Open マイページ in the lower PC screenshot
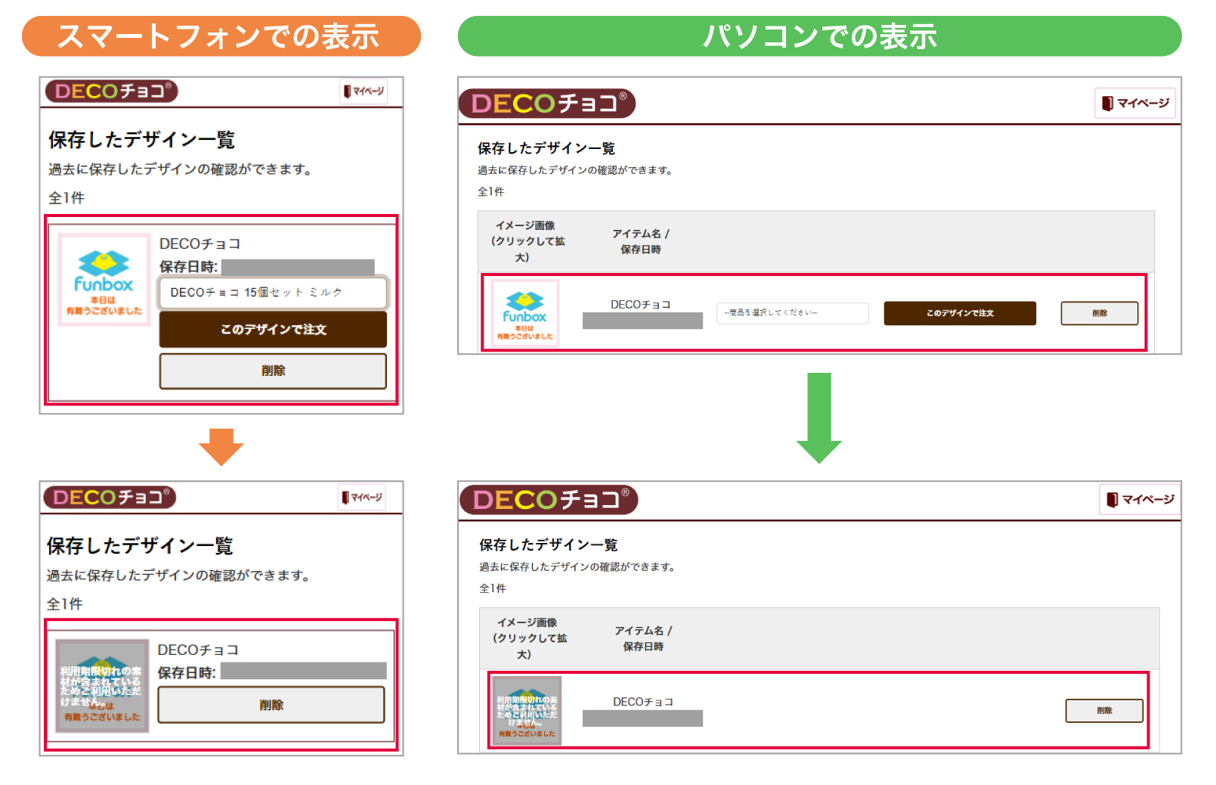1216x785 pixels. coord(1140,499)
